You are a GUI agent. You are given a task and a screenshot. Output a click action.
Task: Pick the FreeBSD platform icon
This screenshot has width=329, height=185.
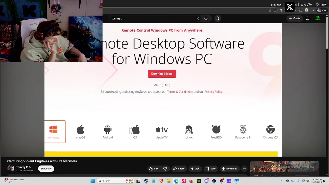point(216,132)
